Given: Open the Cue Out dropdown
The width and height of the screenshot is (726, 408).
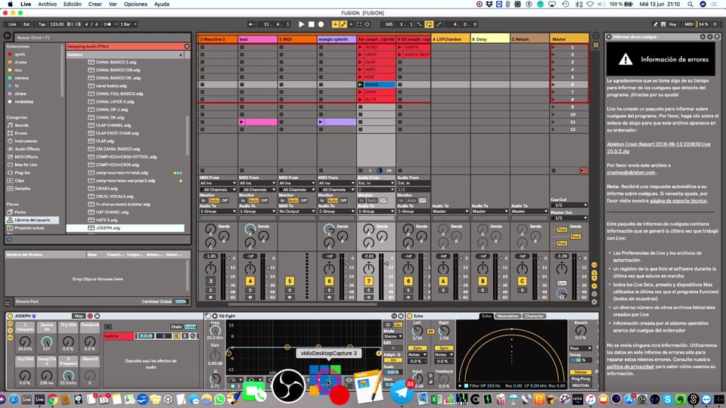Looking at the screenshot, I should (x=569, y=205).
